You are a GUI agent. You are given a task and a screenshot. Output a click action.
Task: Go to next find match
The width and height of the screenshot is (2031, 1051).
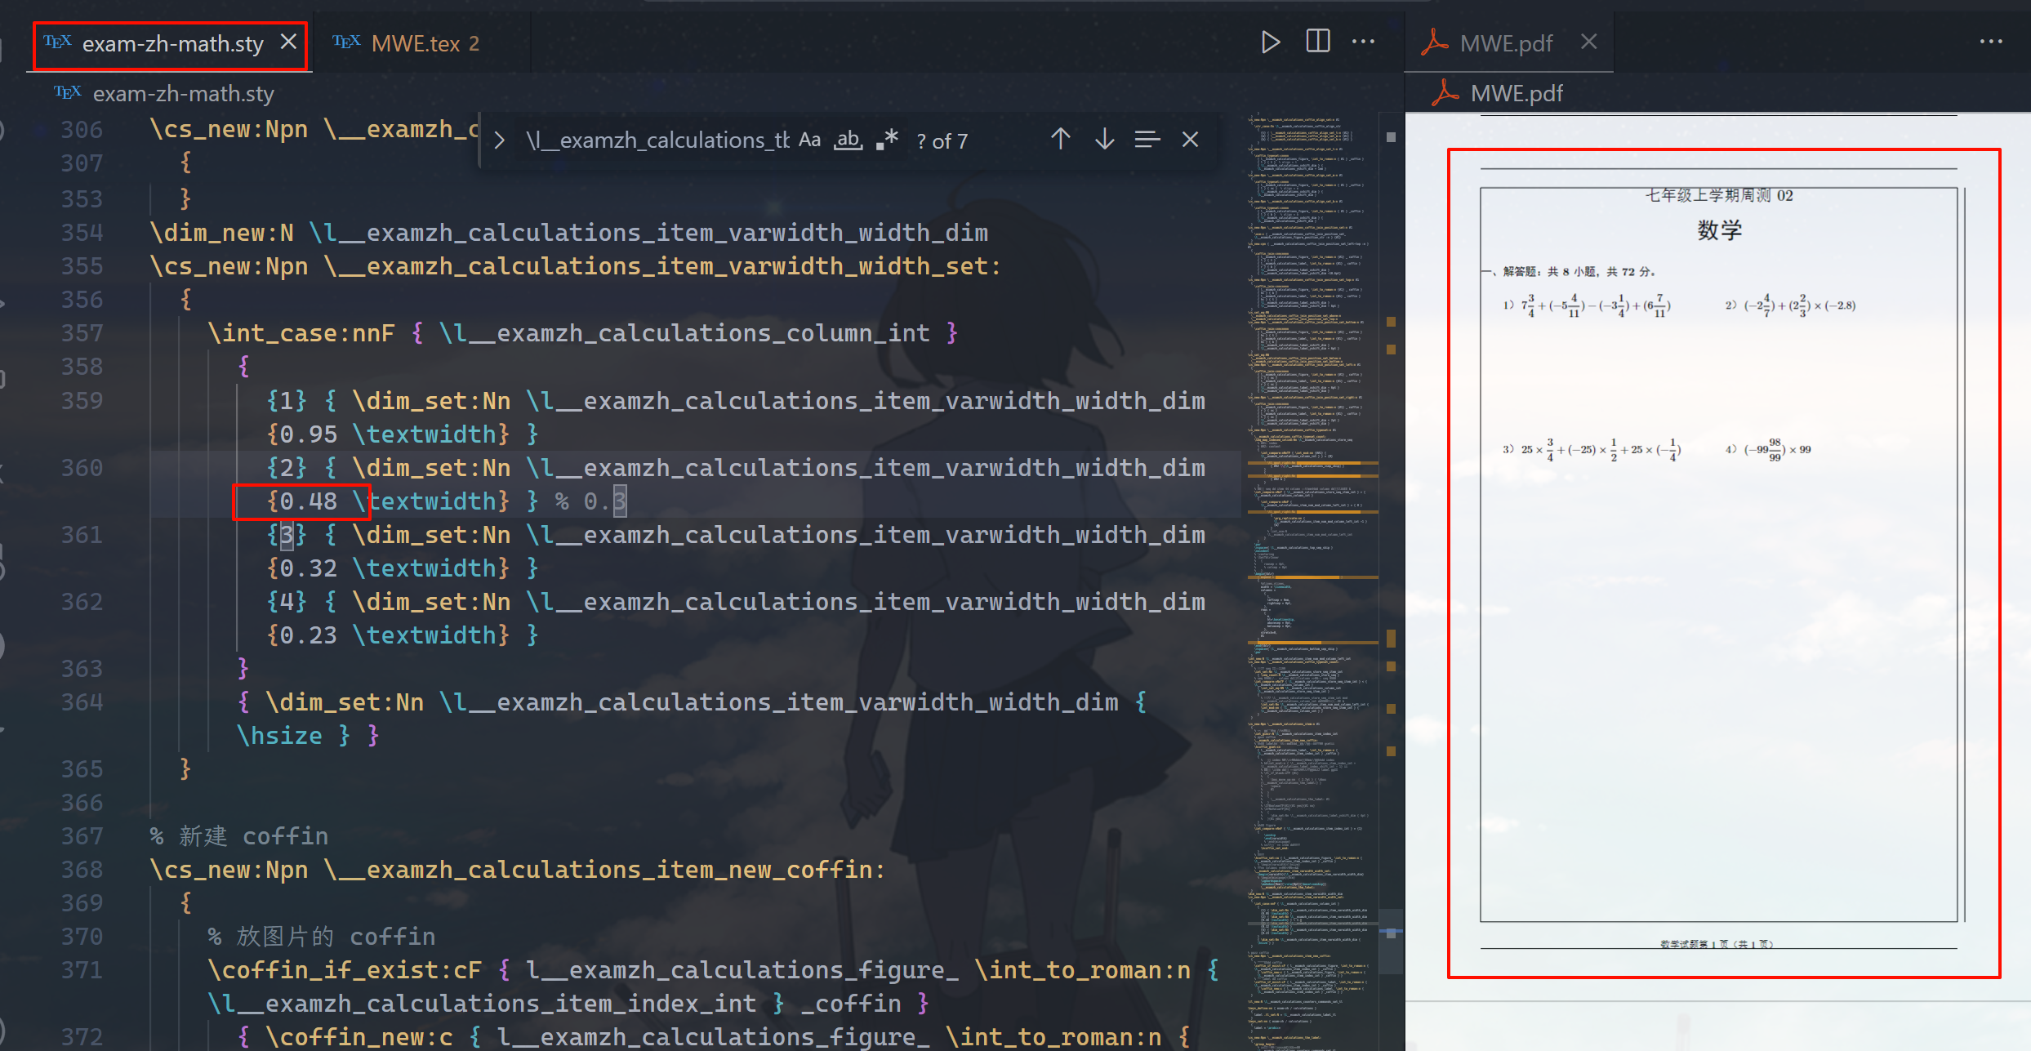point(1104,140)
